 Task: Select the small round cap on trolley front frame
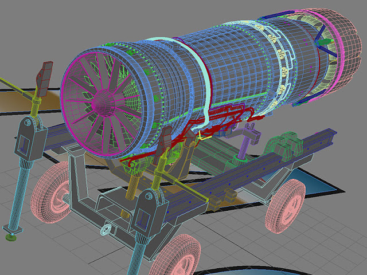(x=105, y=229)
